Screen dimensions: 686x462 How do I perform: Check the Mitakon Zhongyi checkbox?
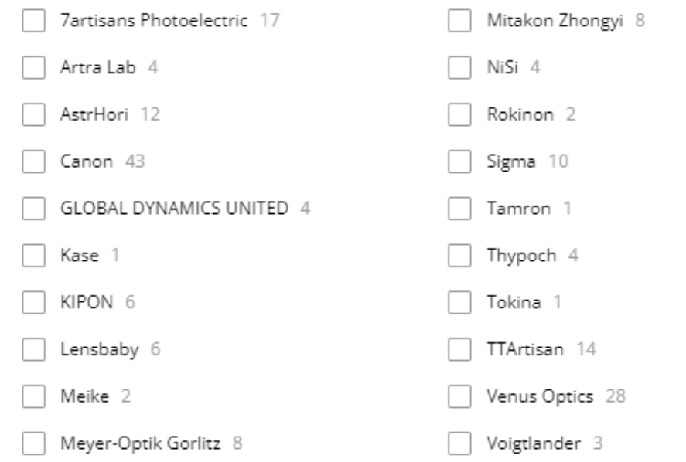click(460, 21)
